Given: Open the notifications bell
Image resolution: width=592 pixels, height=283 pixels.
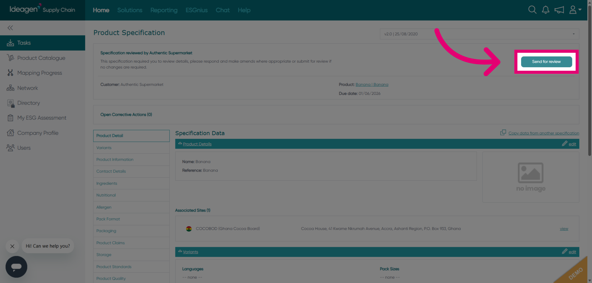Looking at the screenshot, I should click(545, 10).
